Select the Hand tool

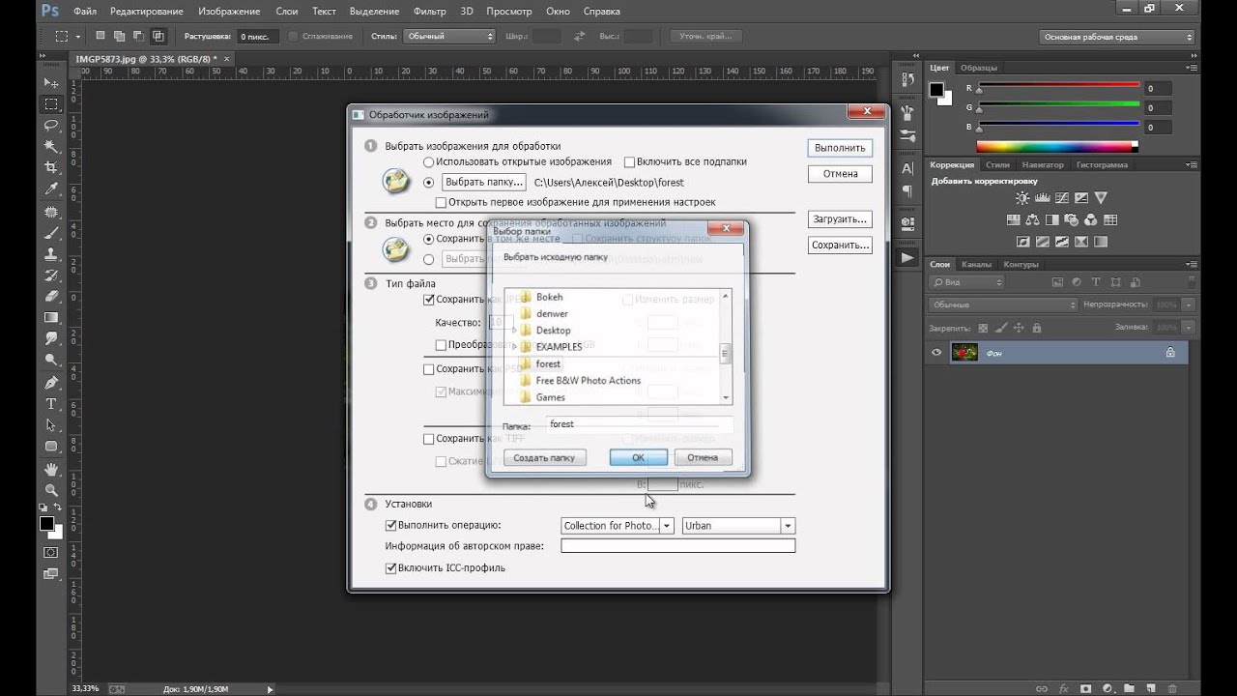coord(51,468)
